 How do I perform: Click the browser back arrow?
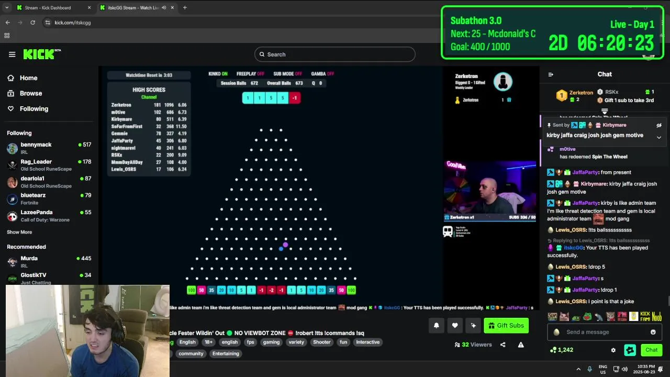7,23
